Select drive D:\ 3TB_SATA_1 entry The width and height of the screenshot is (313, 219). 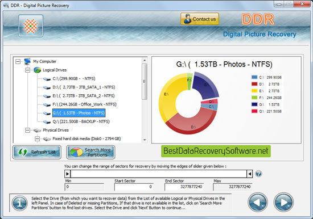[84, 87]
